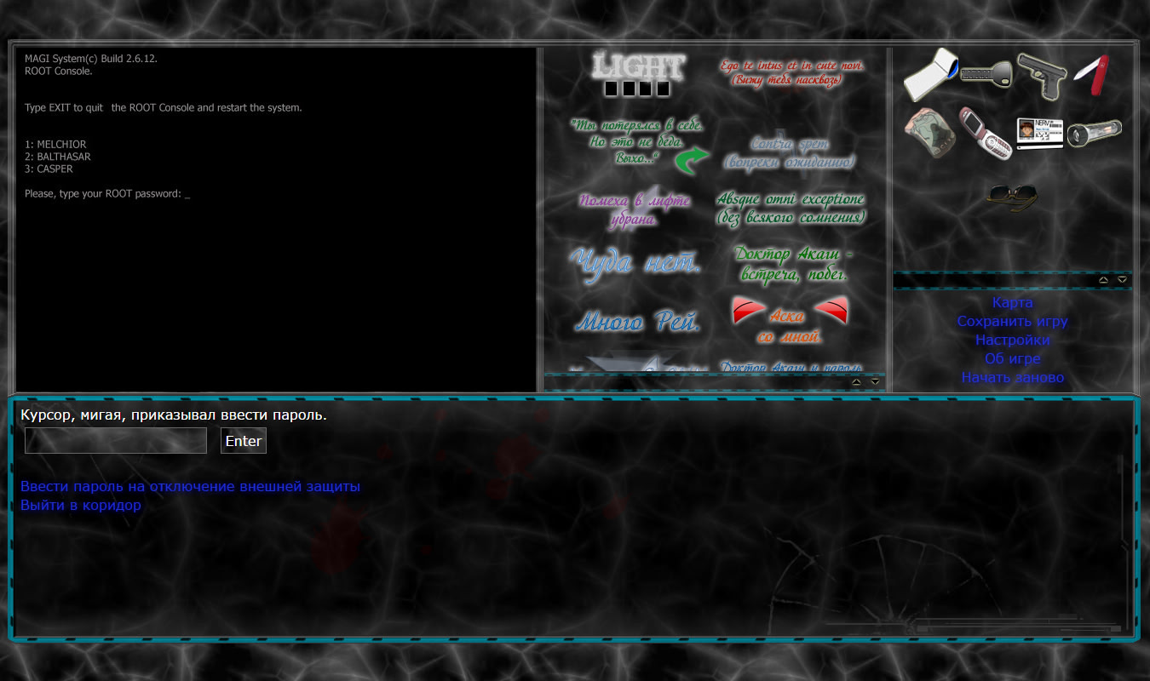Click link Ввести пароль на отключение внешней защиты
This screenshot has width=1150, height=681.
click(190, 487)
